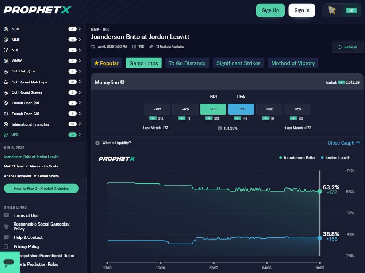Image resolution: width=365 pixels, height=273 pixels.
Task: Open the What is Liquidity info icon
Action: (97, 143)
